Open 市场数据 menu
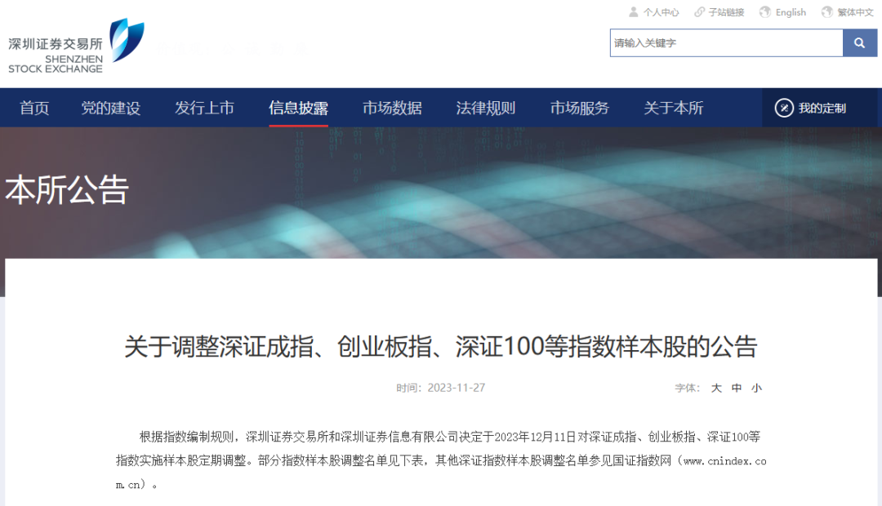The height and width of the screenshot is (506, 882). [x=392, y=108]
